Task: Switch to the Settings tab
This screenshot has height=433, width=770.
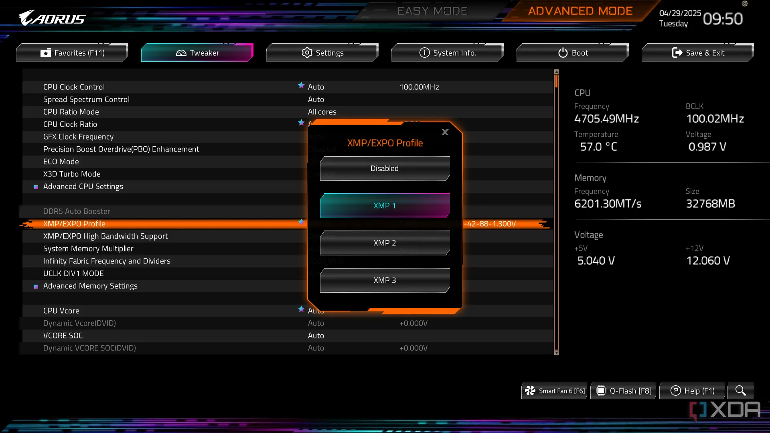Action: (x=322, y=53)
